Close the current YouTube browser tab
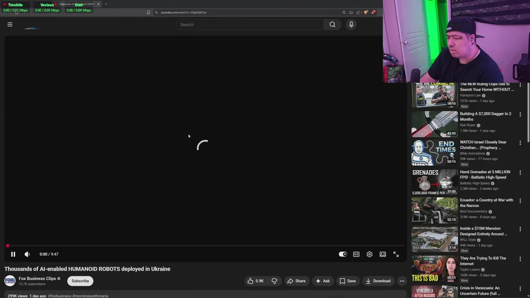530x298 pixels. pos(98,4)
